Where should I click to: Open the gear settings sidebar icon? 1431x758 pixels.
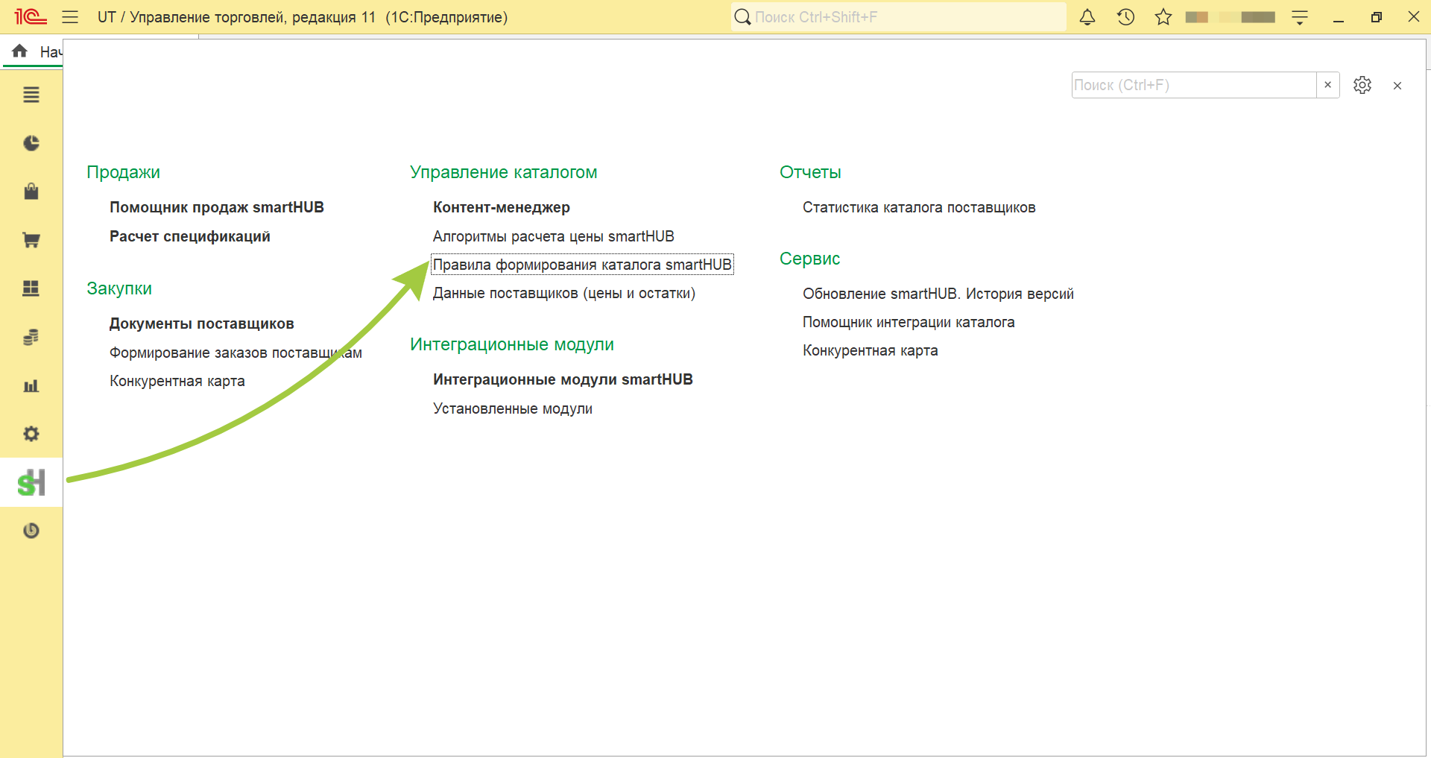click(x=31, y=434)
